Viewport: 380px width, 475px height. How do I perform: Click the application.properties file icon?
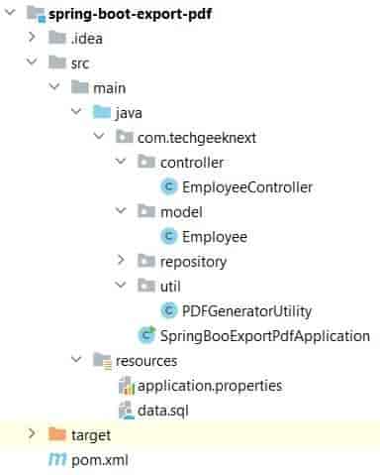coord(127,386)
